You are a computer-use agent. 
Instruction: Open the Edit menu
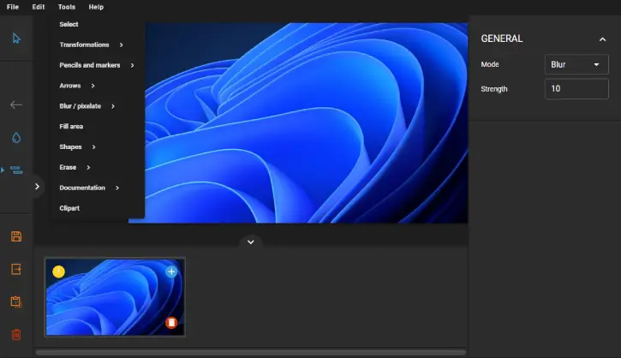coord(39,7)
